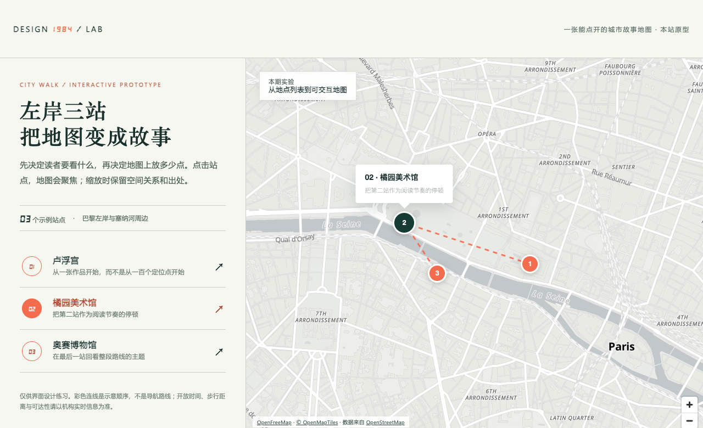Click the arrow icon for 橘园美术馆

[x=219, y=309]
